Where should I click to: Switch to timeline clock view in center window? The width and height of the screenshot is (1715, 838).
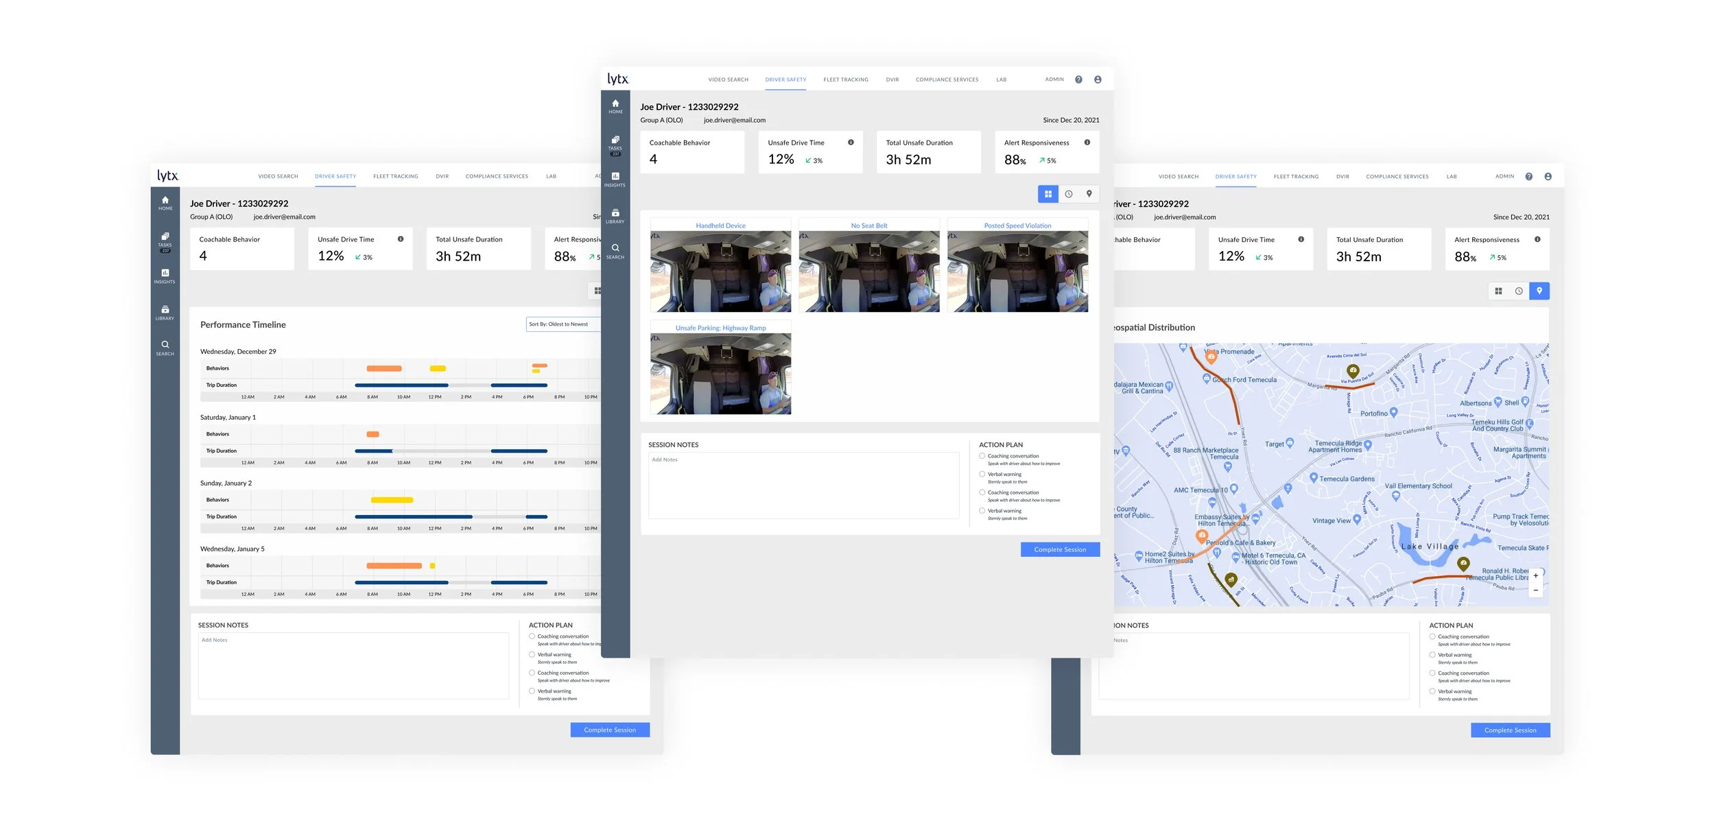point(1069,194)
